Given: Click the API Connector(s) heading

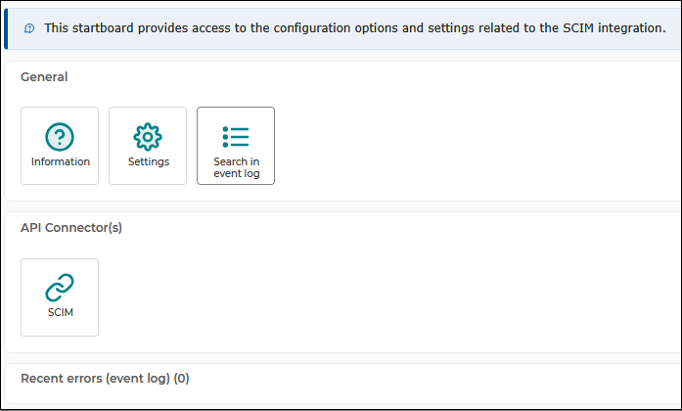Looking at the screenshot, I should coord(71,227).
